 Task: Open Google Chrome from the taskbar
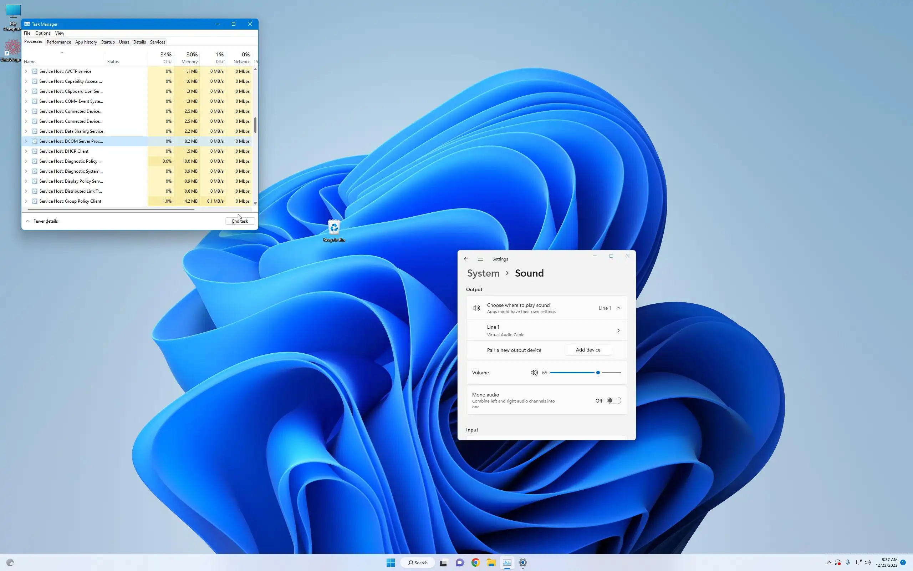(x=475, y=562)
